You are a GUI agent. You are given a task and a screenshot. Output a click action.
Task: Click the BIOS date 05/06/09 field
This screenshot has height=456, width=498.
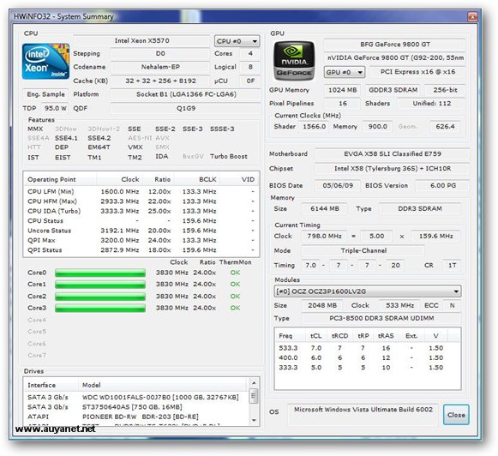point(338,186)
